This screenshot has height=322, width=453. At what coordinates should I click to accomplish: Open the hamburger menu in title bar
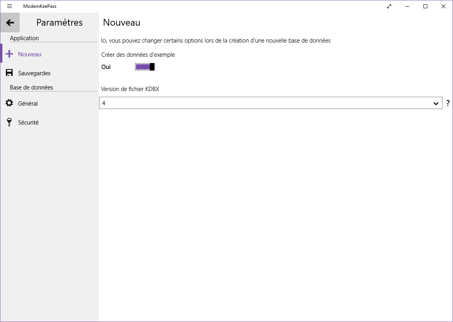point(9,6)
